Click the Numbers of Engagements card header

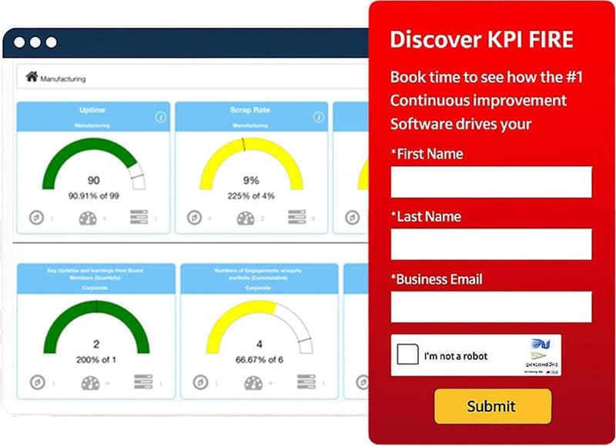point(259,278)
